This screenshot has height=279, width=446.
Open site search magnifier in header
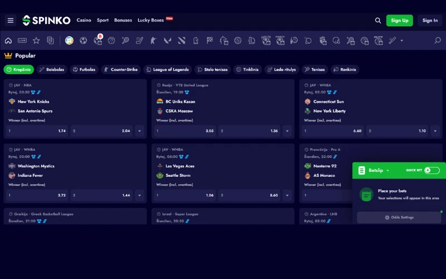point(378,21)
